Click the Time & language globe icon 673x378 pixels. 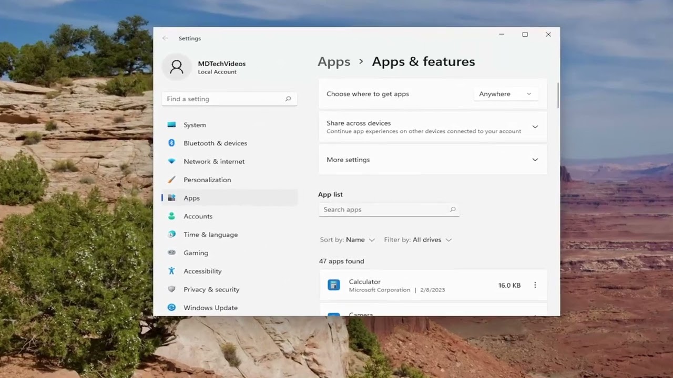[171, 234]
